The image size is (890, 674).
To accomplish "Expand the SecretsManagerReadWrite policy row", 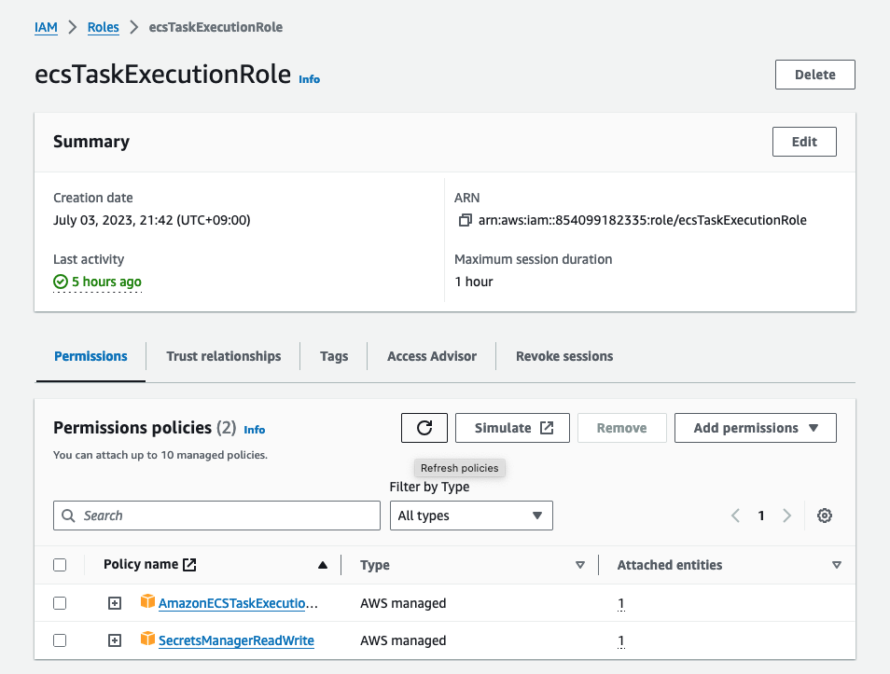I will click(115, 640).
